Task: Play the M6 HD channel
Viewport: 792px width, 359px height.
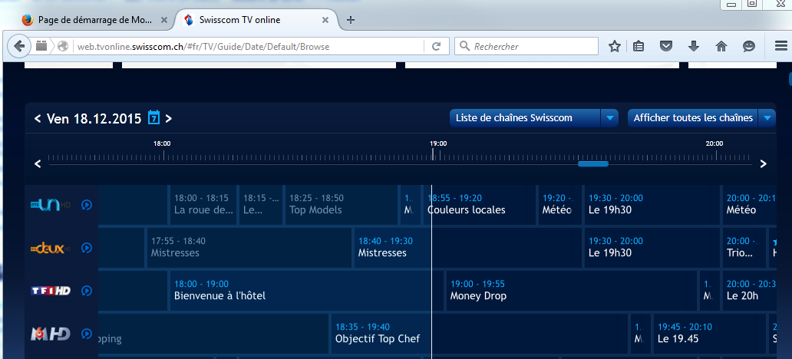Action: pos(87,334)
